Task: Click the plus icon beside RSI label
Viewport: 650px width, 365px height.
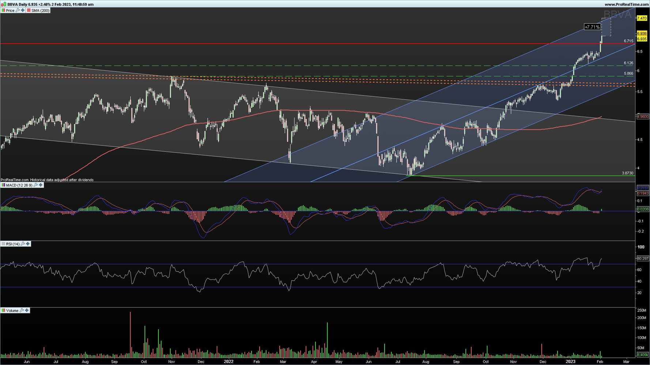Action: (x=28, y=244)
